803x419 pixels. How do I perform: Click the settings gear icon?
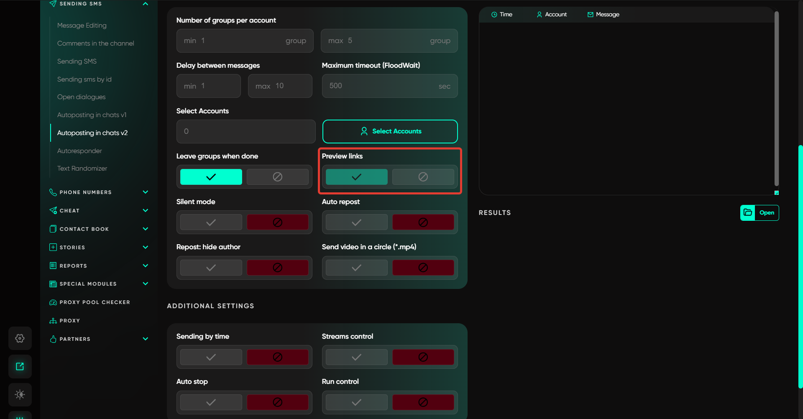pyautogui.click(x=20, y=338)
